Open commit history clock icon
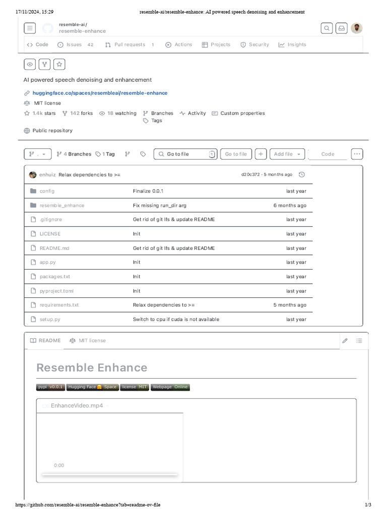Image resolution: width=387 pixels, height=517 pixels. coord(302,175)
